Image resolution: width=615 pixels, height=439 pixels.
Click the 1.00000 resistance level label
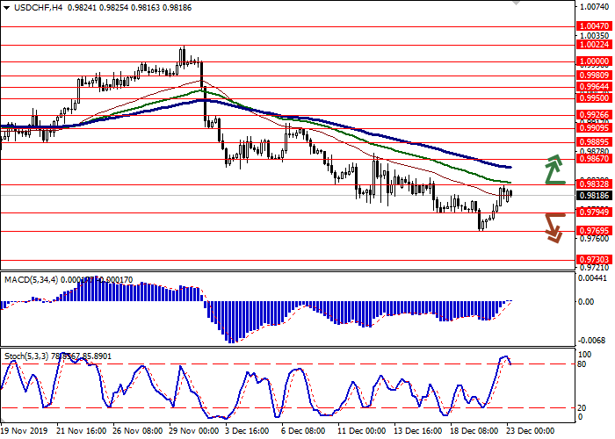(590, 61)
